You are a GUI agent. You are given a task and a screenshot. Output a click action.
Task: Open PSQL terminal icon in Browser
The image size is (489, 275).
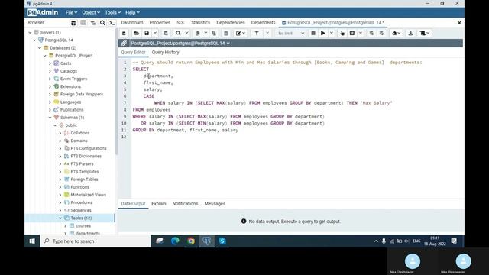[x=112, y=23]
